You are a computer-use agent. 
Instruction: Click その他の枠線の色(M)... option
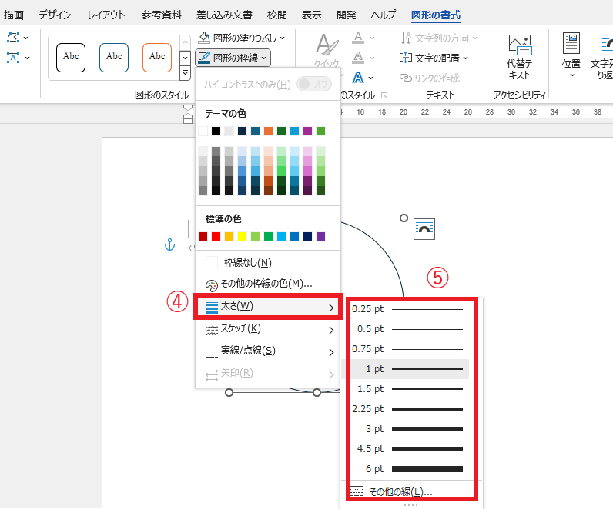click(266, 284)
